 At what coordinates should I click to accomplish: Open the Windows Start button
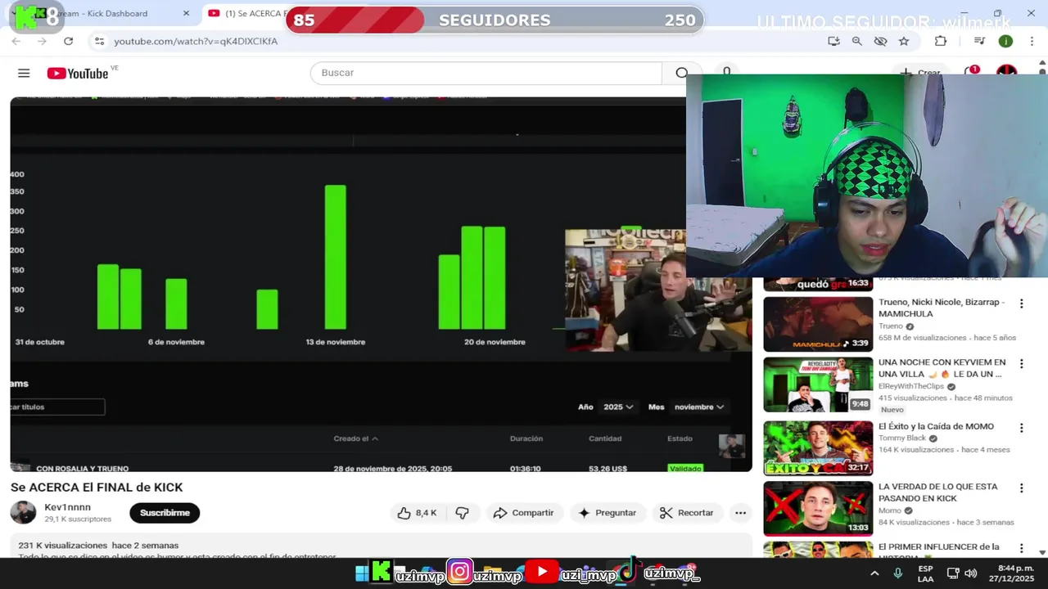point(361,573)
